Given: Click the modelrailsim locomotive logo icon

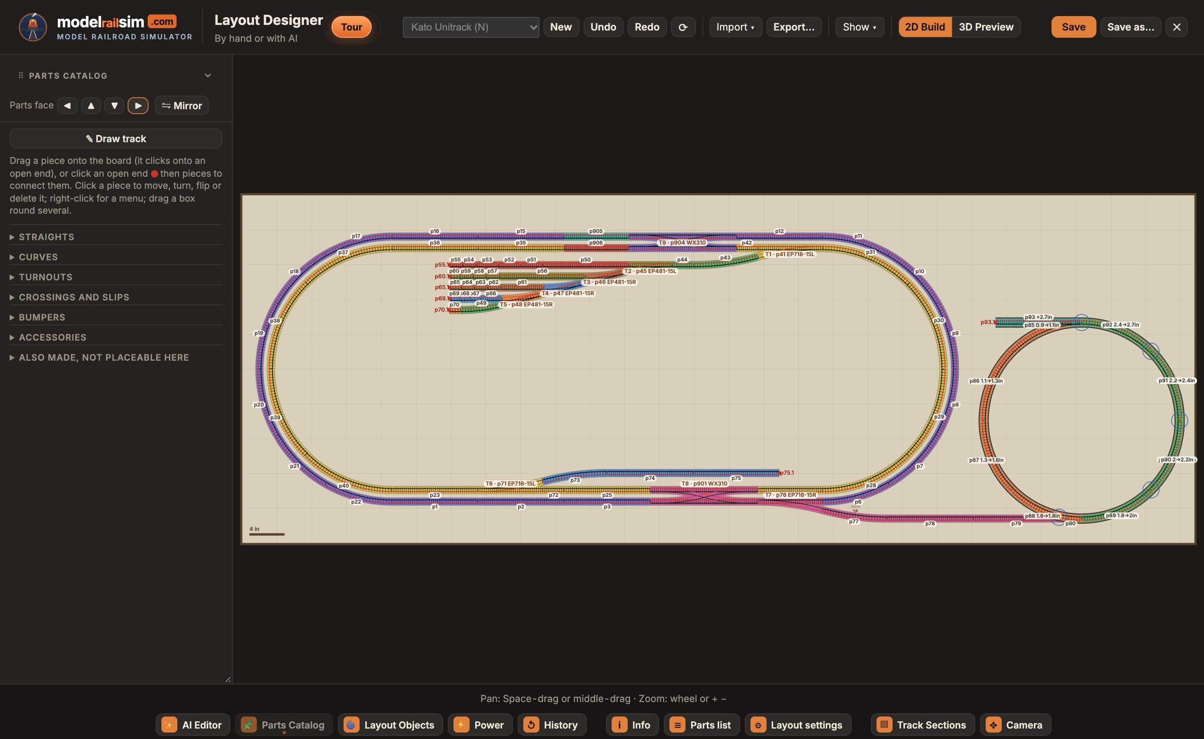Looking at the screenshot, I should click(33, 27).
